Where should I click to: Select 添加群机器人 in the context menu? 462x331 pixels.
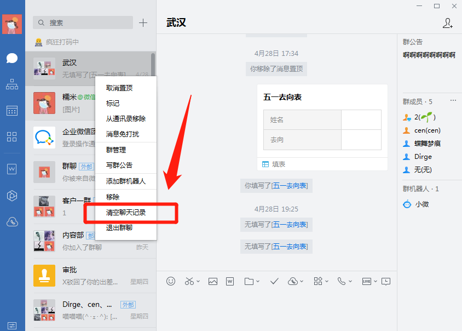[126, 181]
